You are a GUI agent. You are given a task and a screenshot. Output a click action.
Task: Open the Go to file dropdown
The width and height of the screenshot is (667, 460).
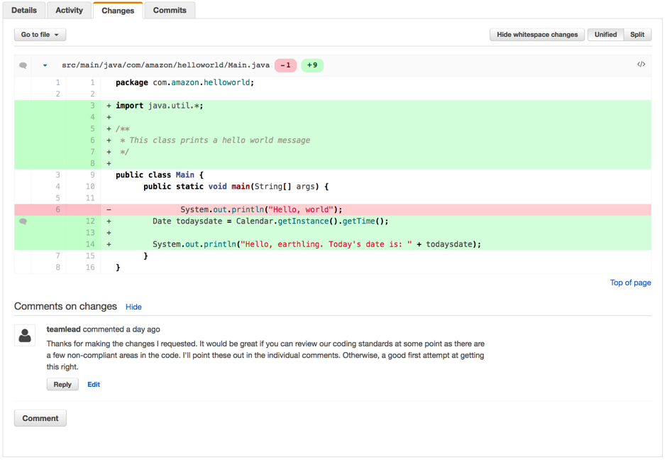(x=40, y=35)
